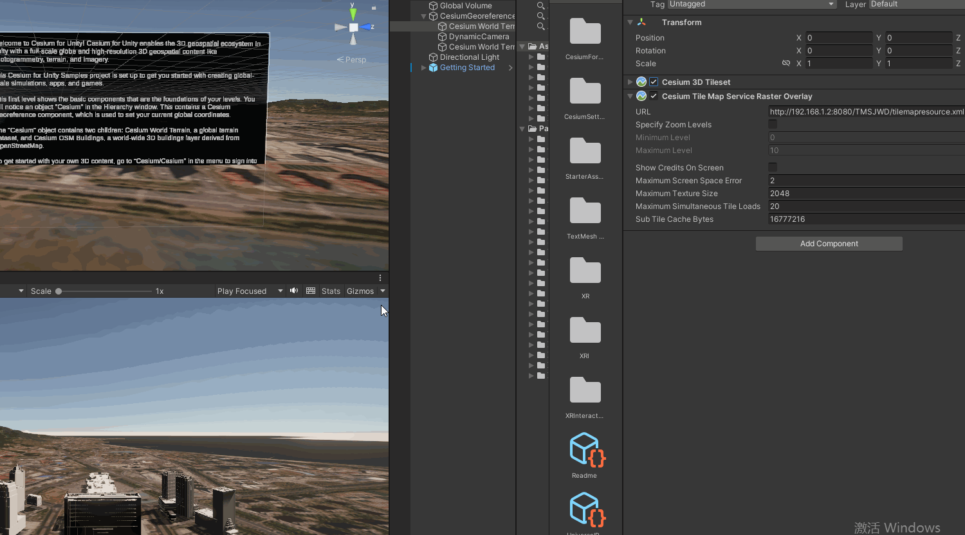
Task: Open the Tag Untagged dropdown
Action: click(751, 5)
